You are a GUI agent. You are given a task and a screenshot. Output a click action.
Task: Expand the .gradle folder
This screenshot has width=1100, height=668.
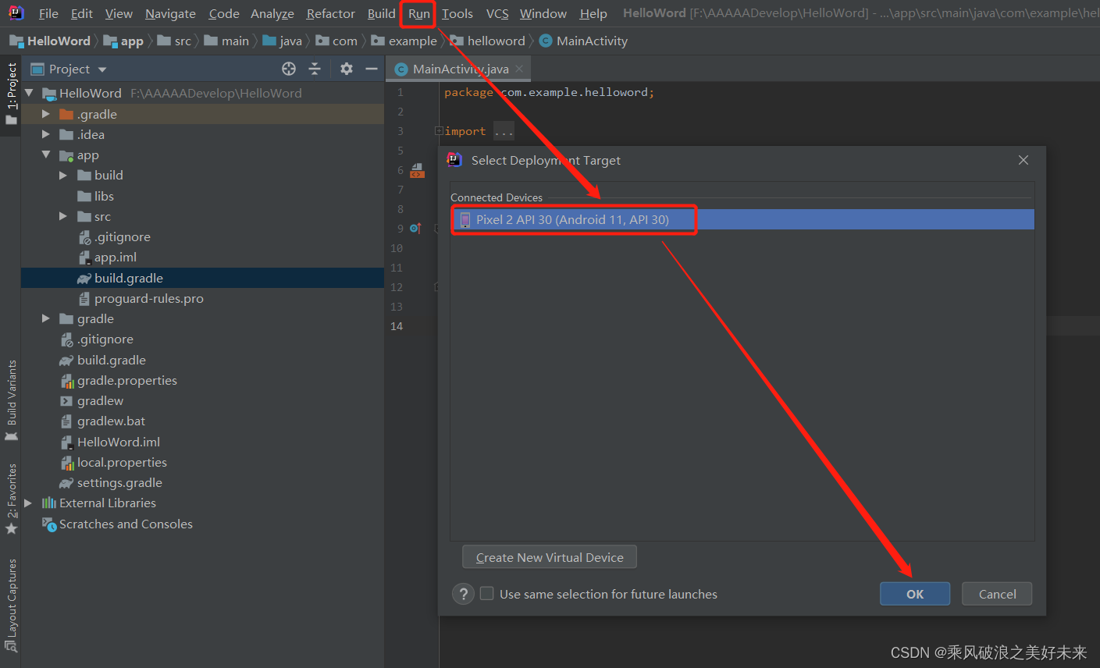(46, 114)
